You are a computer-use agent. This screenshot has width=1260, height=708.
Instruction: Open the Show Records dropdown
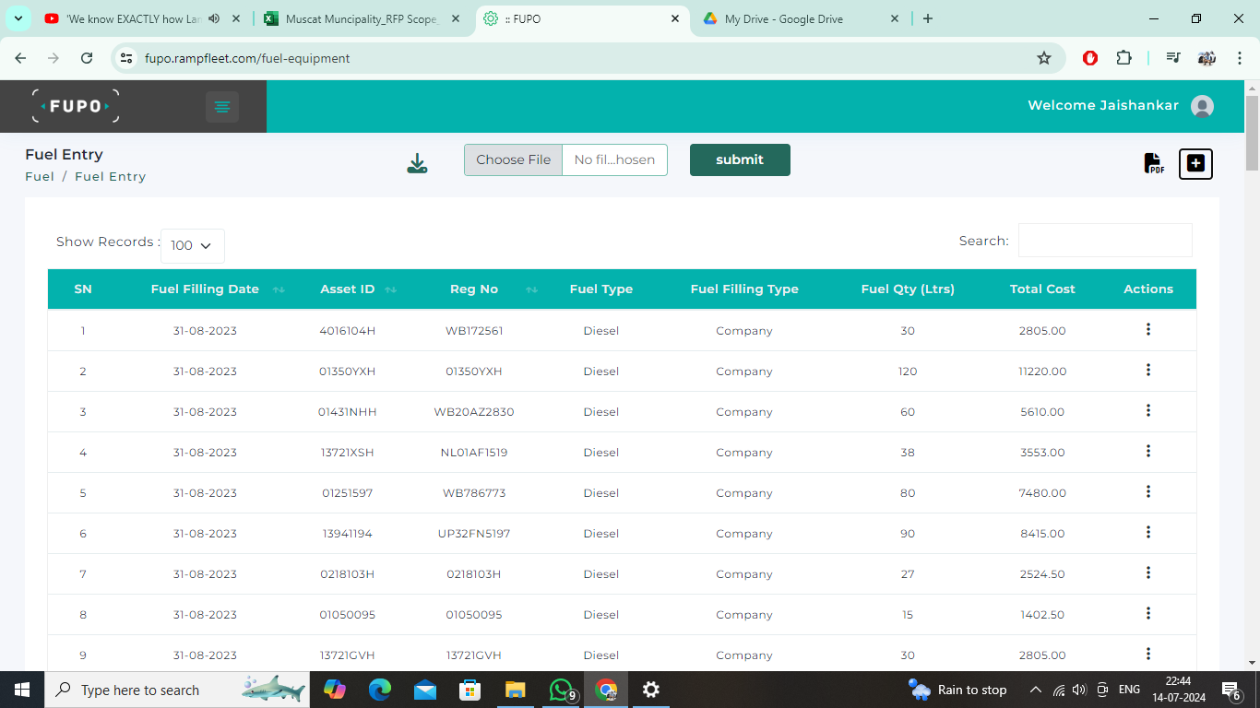click(192, 245)
